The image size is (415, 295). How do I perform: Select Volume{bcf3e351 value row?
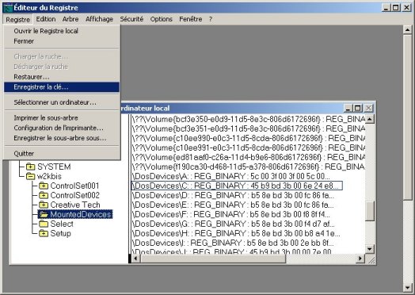pos(249,128)
